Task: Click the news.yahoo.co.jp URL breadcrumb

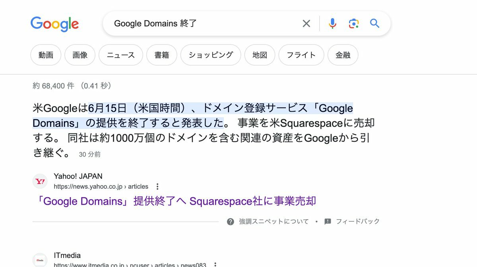Action: (101, 186)
